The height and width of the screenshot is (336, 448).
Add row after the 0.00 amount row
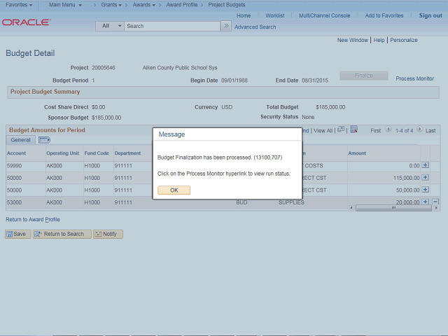425,165
